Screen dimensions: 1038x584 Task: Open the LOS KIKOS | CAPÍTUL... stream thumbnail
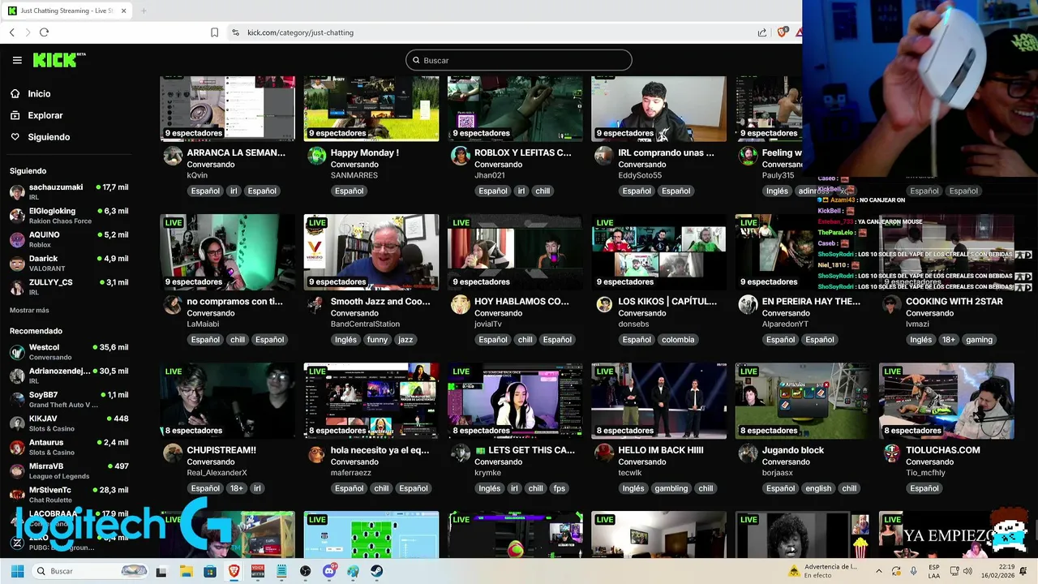658,252
